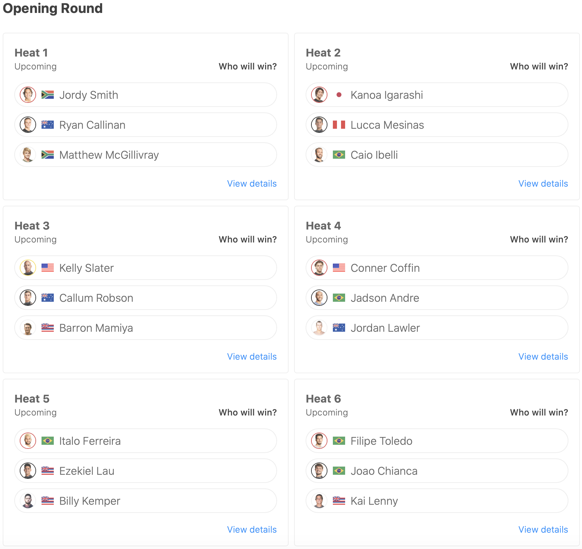Choose Callum Robson to win Heat 3
The width and height of the screenshot is (582, 549).
[x=146, y=298]
